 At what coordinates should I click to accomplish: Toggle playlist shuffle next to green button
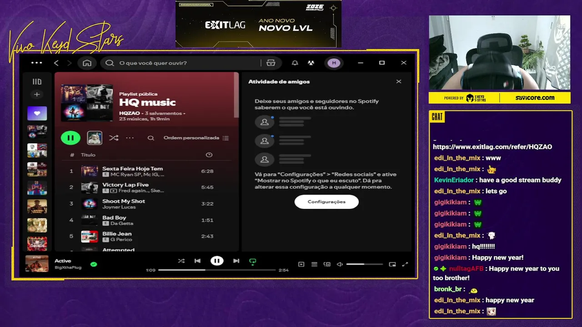[x=114, y=138]
